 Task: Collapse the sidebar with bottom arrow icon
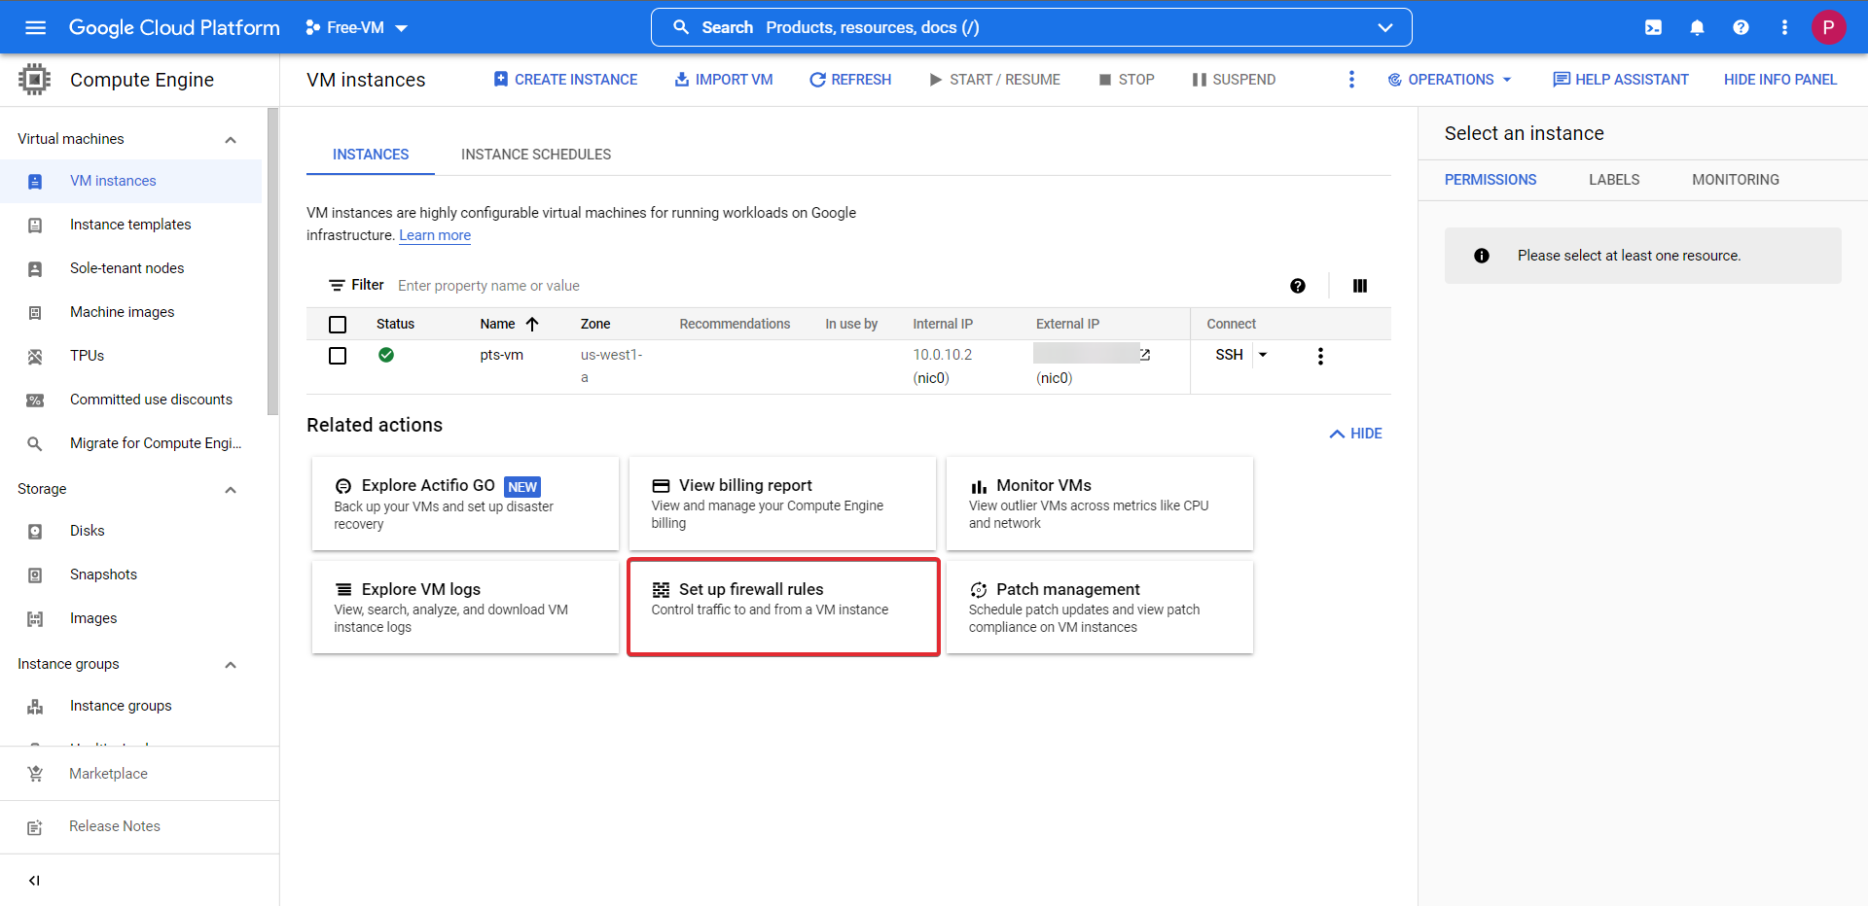34,881
